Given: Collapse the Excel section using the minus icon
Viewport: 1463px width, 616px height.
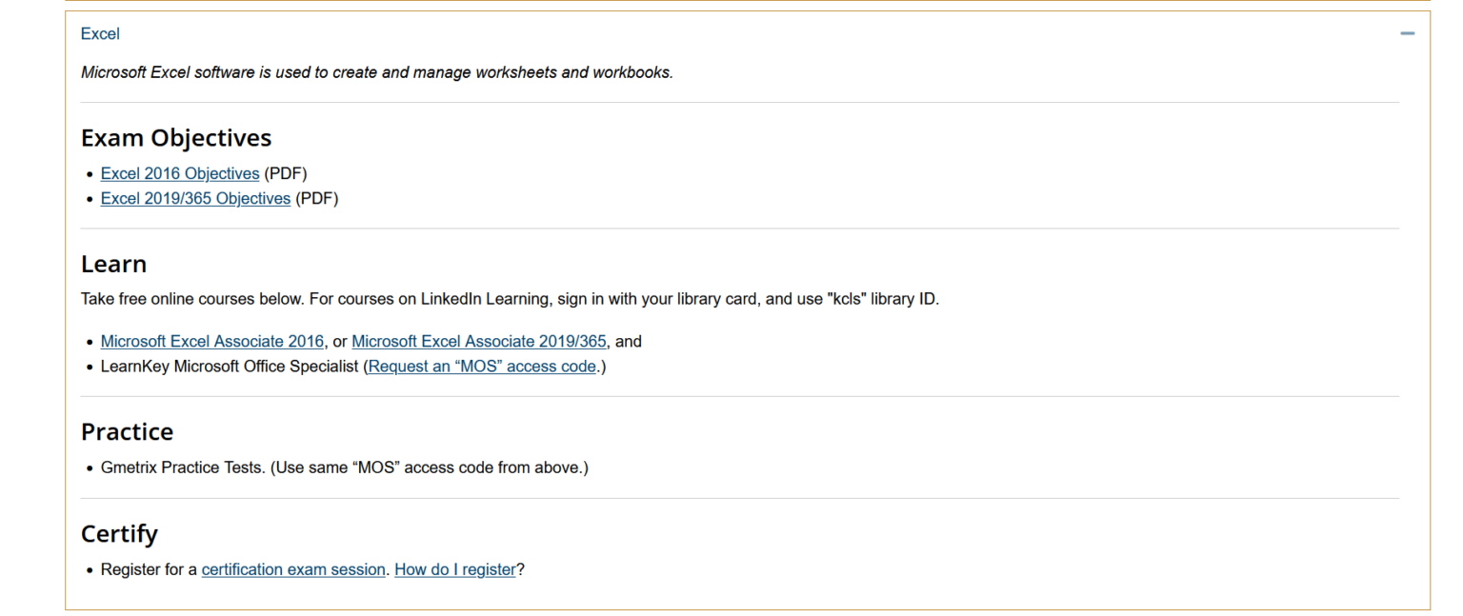Looking at the screenshot, I should 1407,34.
